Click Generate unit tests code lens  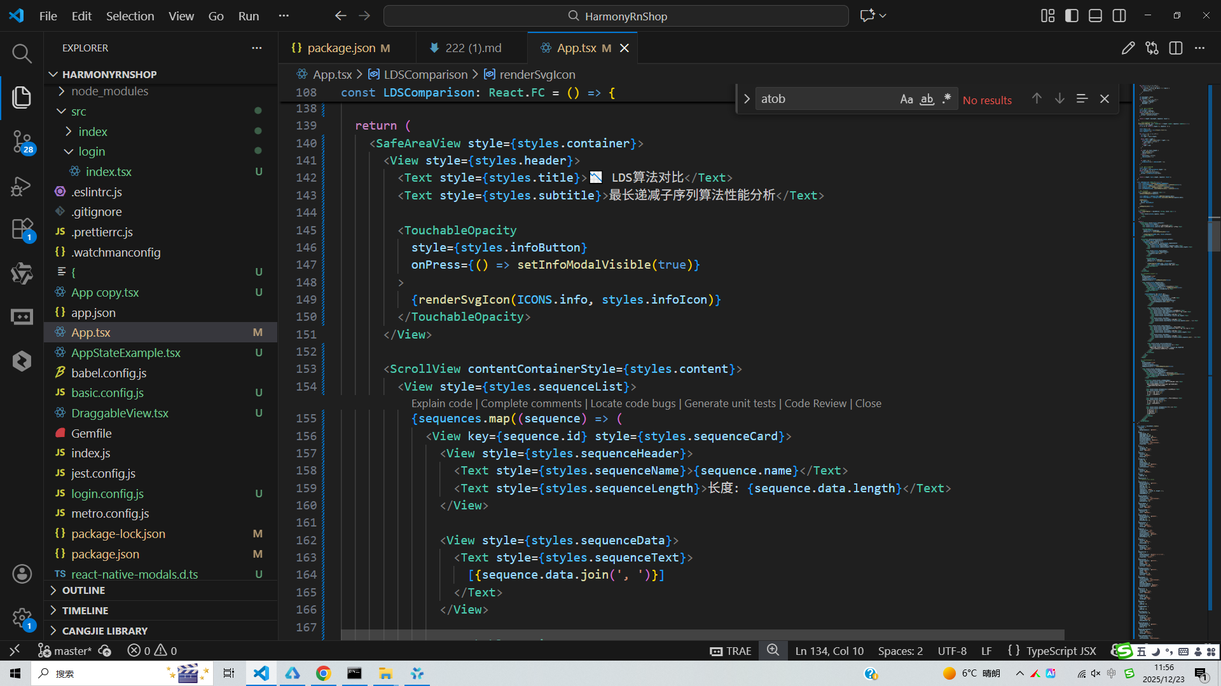pyautogui.click(x=729, y=403)
